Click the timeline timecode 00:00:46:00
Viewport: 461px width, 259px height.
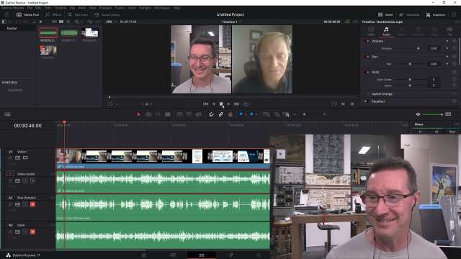(27, 125)
